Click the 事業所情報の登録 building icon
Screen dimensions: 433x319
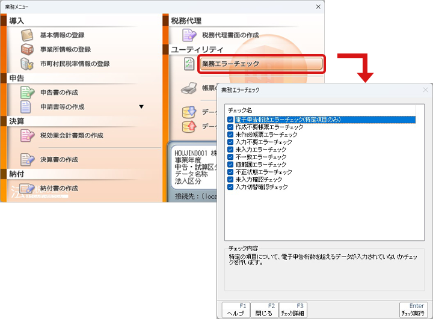(x=27, y=49)
